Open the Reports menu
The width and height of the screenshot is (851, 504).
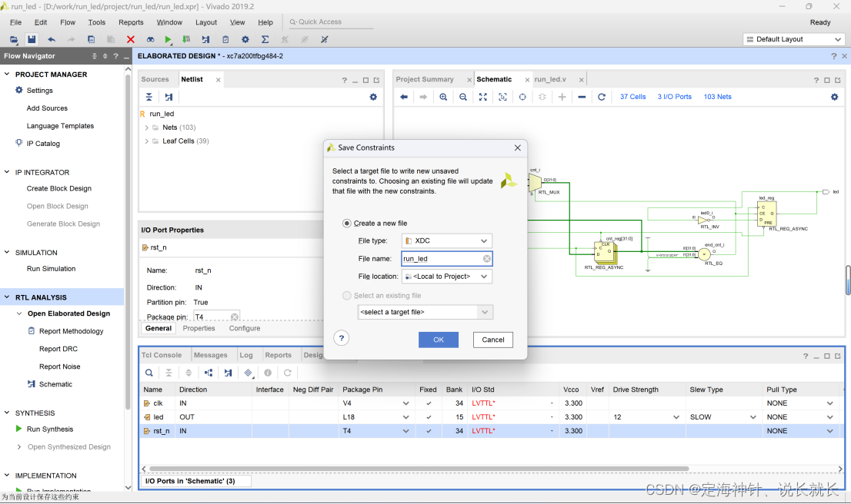tap(131, 22)
